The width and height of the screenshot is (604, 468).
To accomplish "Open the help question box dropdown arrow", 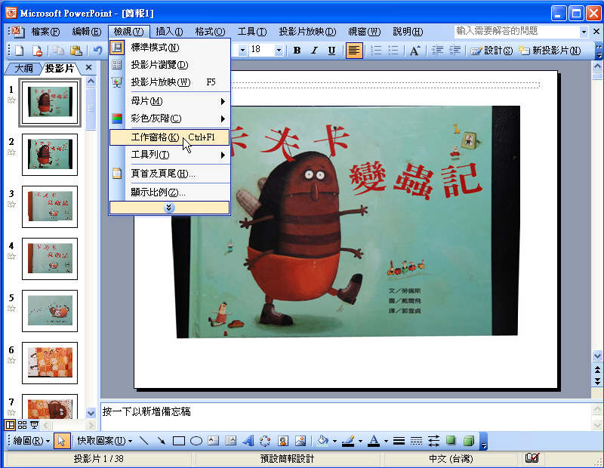I will (x=584, y=32).
